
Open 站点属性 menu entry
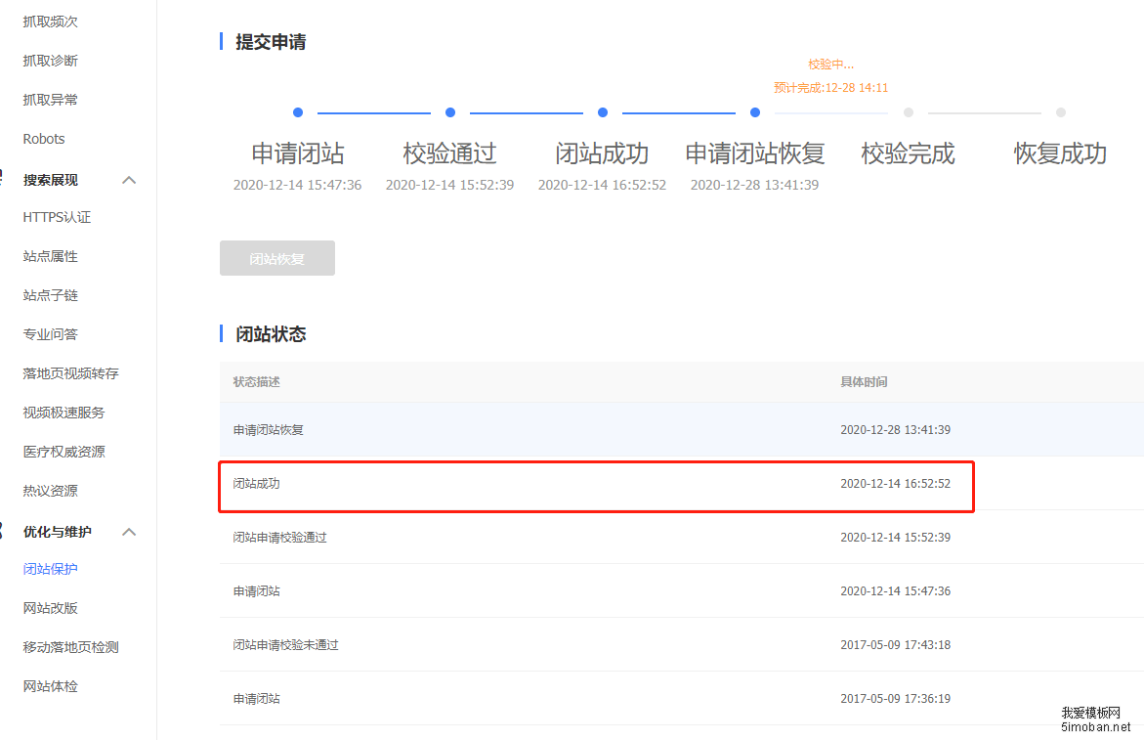[x=50, y=256]
